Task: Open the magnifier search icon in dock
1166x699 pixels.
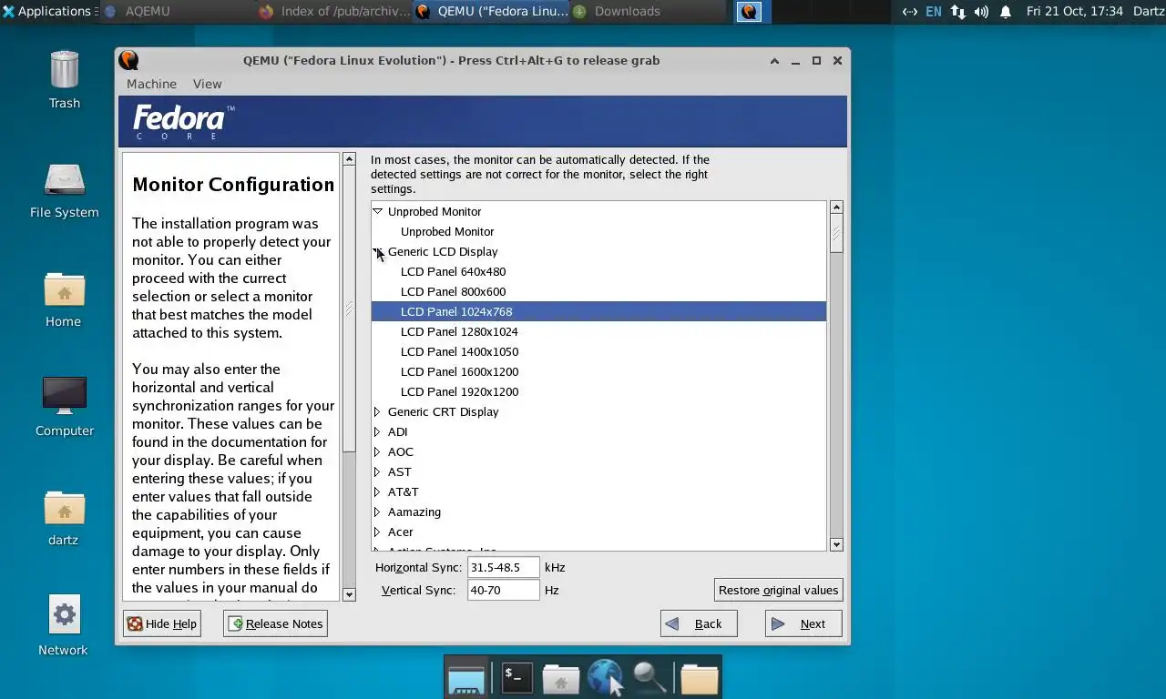Action: 650,678
